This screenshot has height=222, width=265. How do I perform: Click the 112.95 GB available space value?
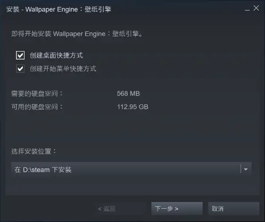click(x=133, y=107)
